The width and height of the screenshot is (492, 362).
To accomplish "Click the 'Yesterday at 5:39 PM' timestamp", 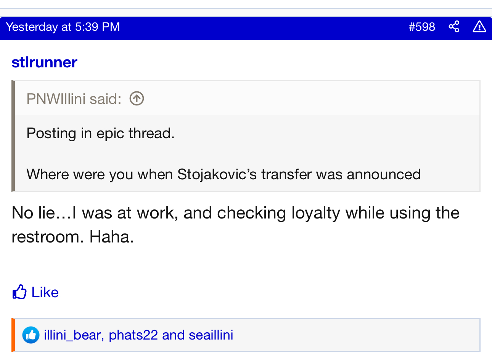I will [x=63, y=27].
